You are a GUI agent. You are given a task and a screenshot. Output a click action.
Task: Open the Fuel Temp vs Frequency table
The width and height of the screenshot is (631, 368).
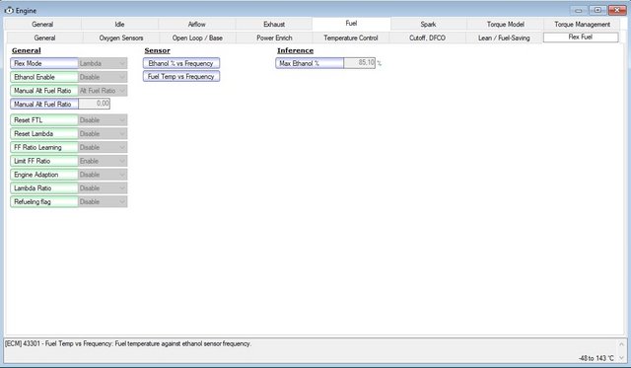[x=181, y=77]
